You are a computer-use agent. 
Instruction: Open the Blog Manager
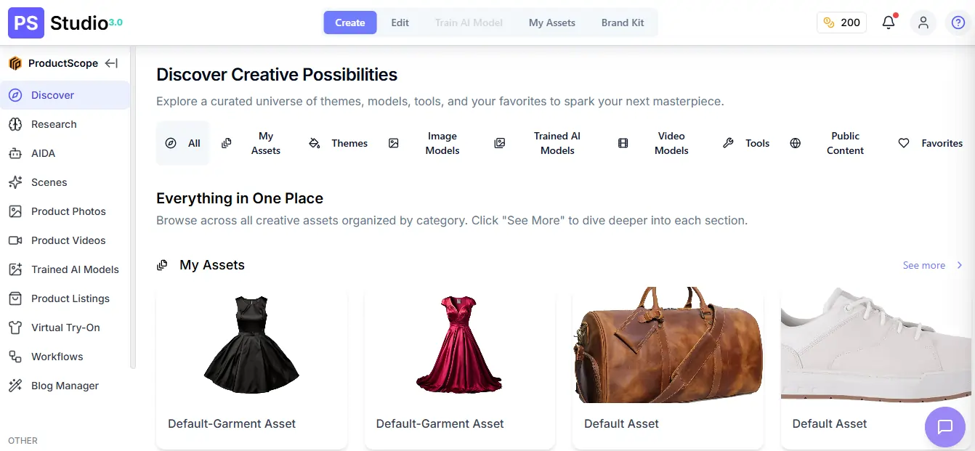pos(65,386)
